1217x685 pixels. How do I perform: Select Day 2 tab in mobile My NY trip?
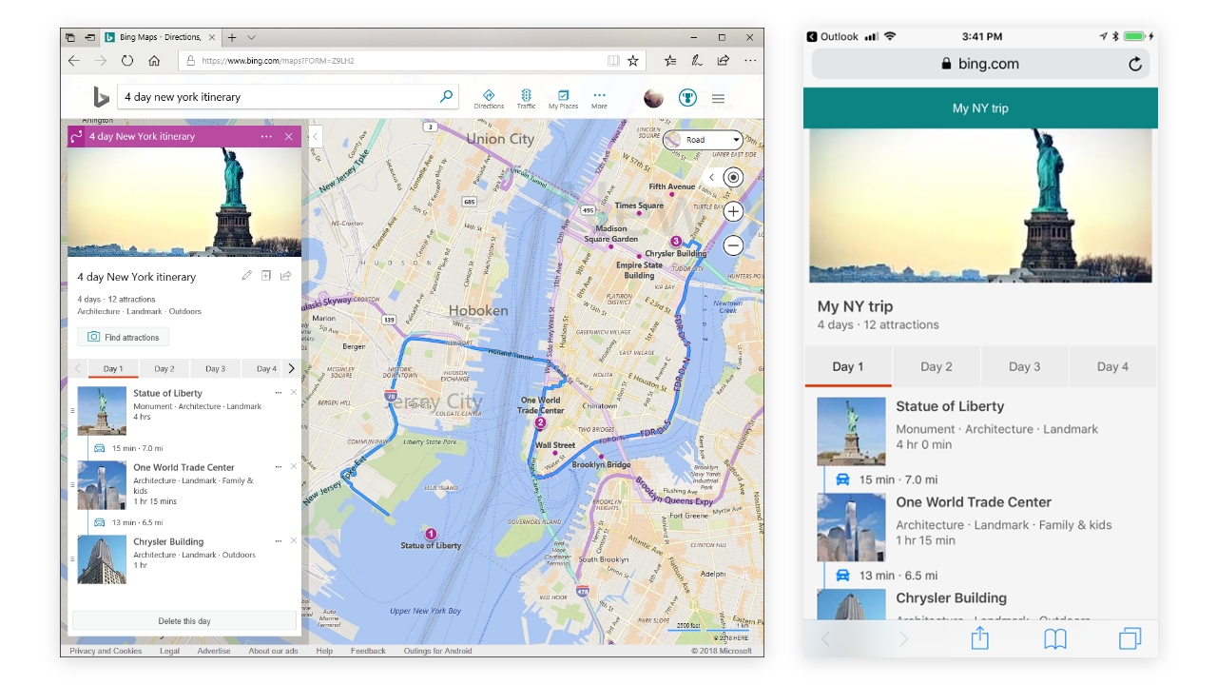937,366
